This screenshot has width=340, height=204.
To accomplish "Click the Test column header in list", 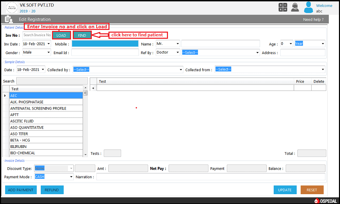I will (46, 89).
